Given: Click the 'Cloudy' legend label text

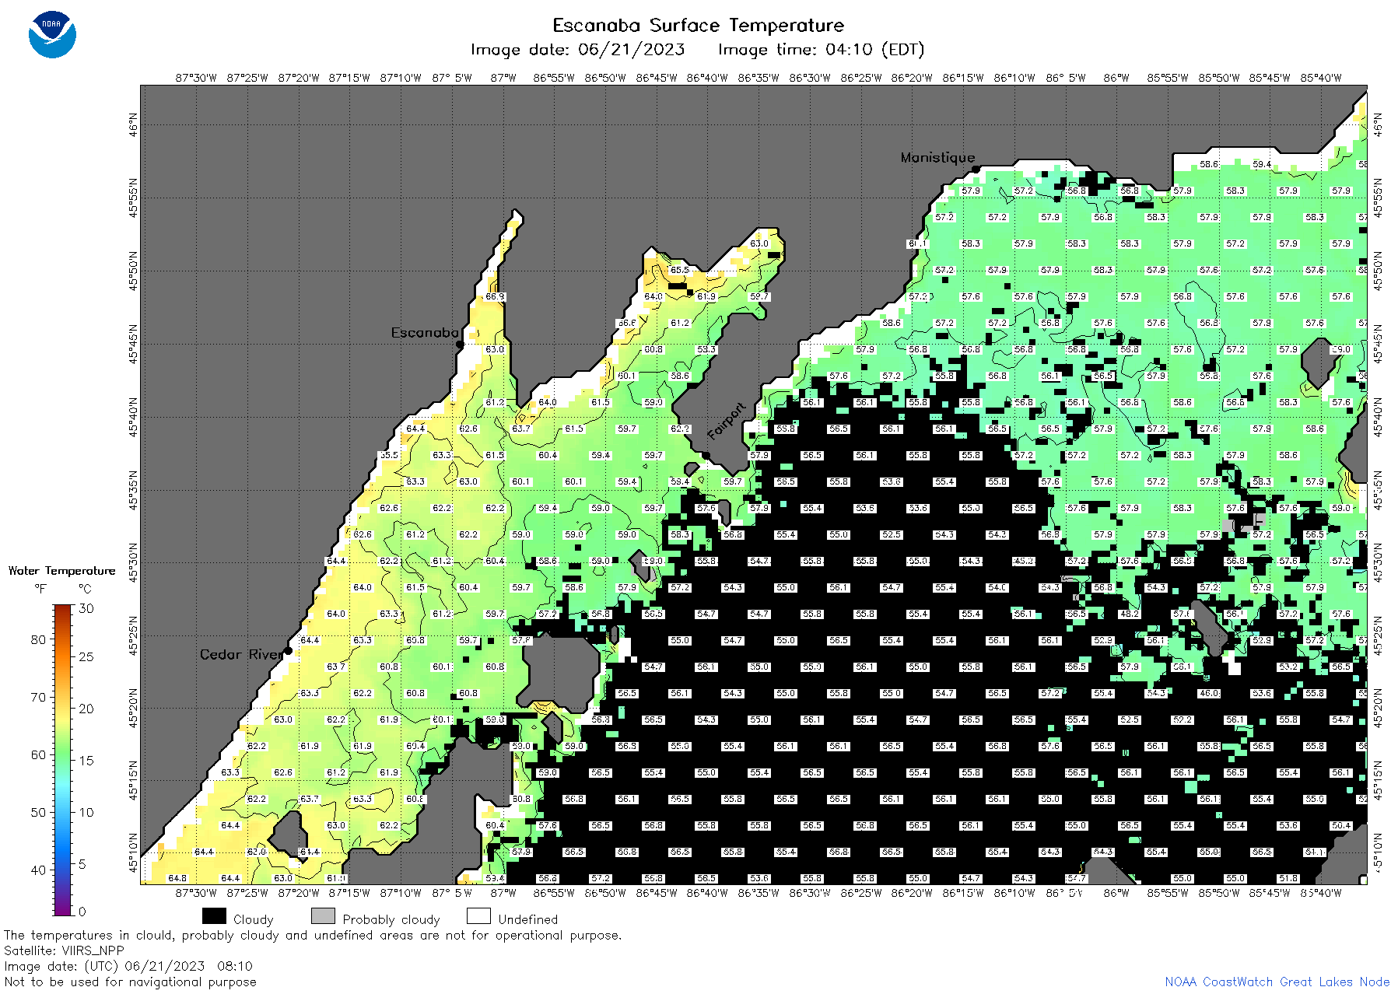Looking at the screenshot, I should (x=253, y=919).
